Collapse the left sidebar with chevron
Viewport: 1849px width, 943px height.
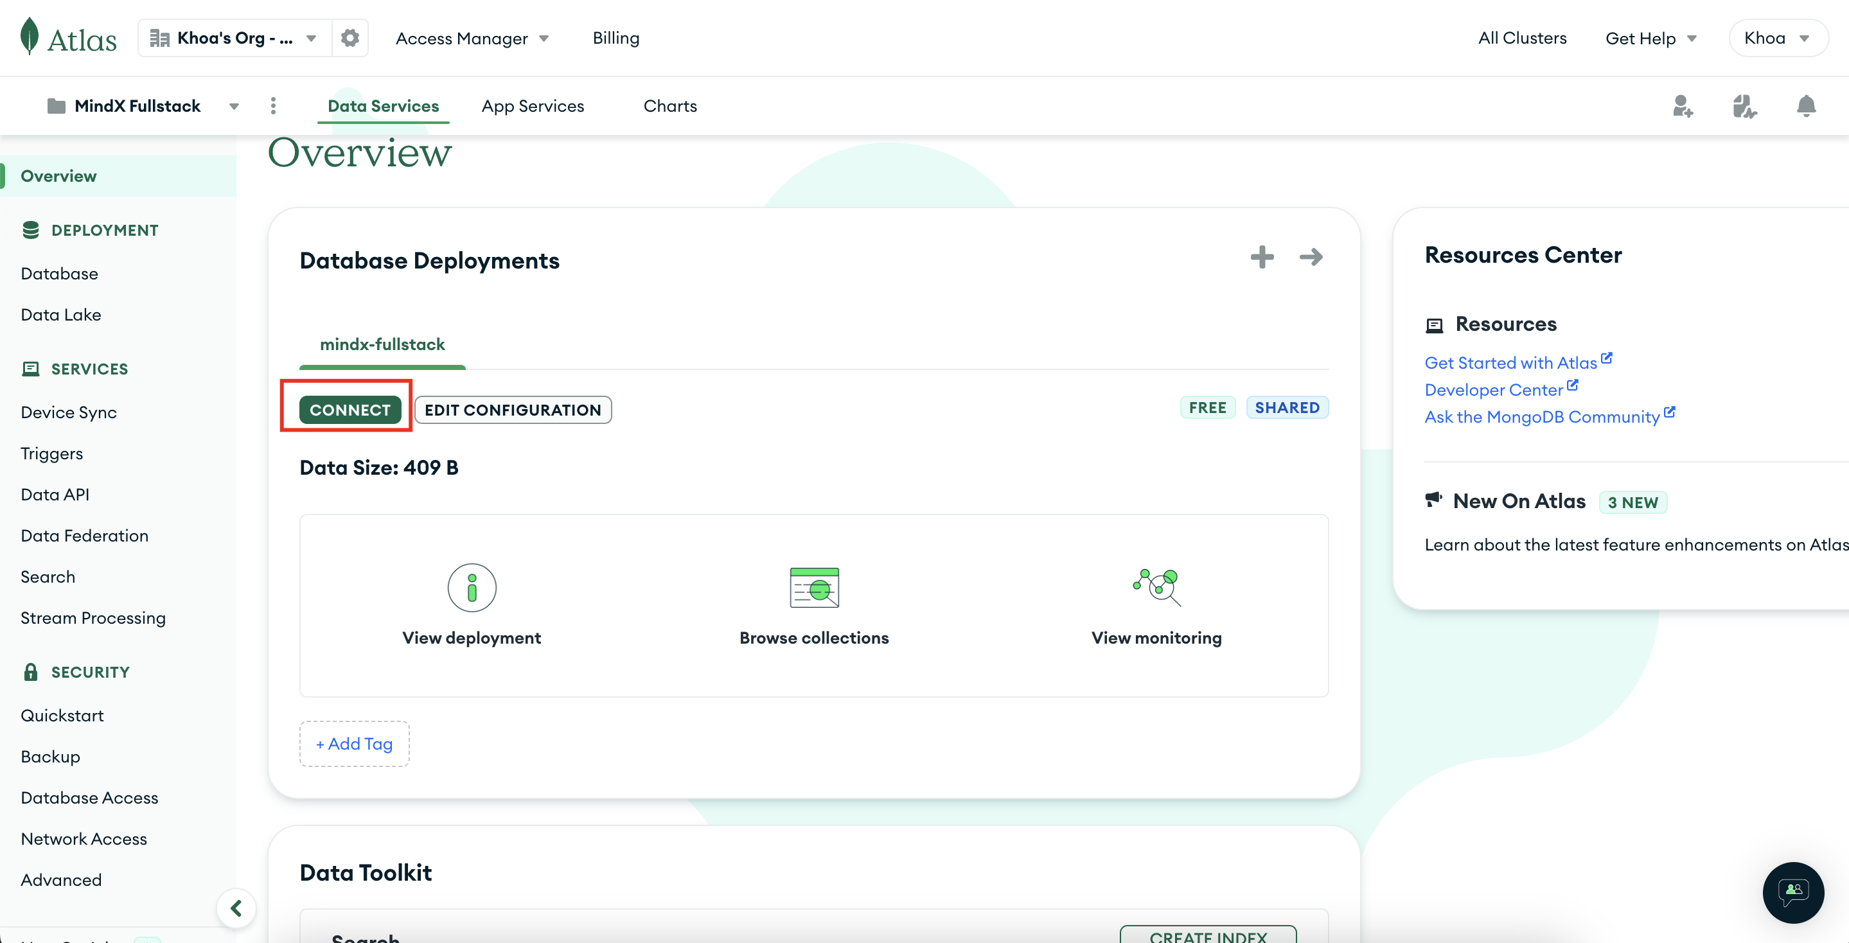[236, 908]
